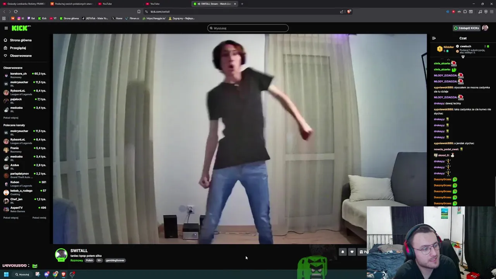Image resolution: width=496 pixels, height=279 pixels.
Task: Open recommended channel Chef_jan
Action: (x=25, y=200)
